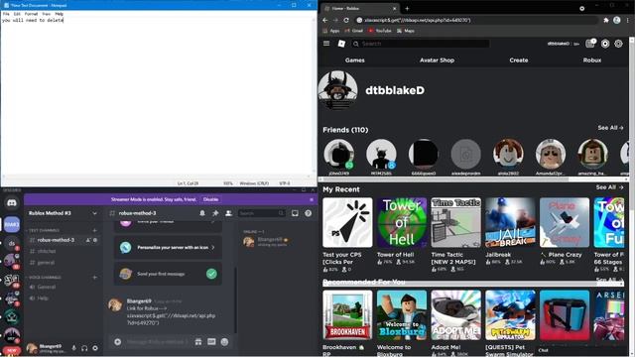Attach a file with Discord plus icon
This screenshot has height=357, width=635.
pos(117,342)
